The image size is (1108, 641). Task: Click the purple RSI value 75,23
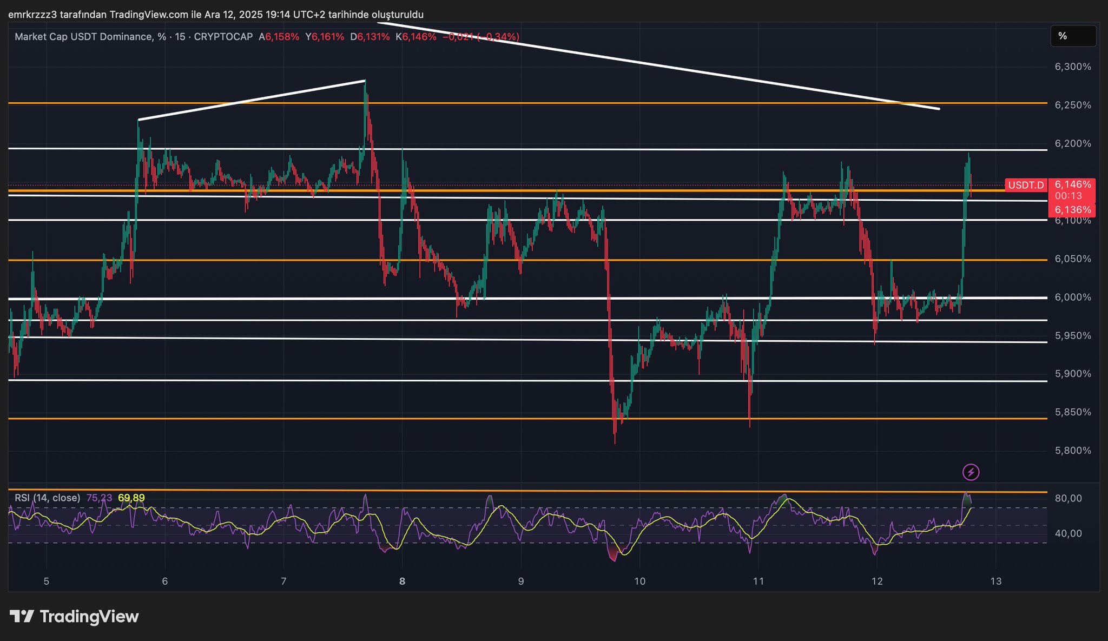[99, 498]
